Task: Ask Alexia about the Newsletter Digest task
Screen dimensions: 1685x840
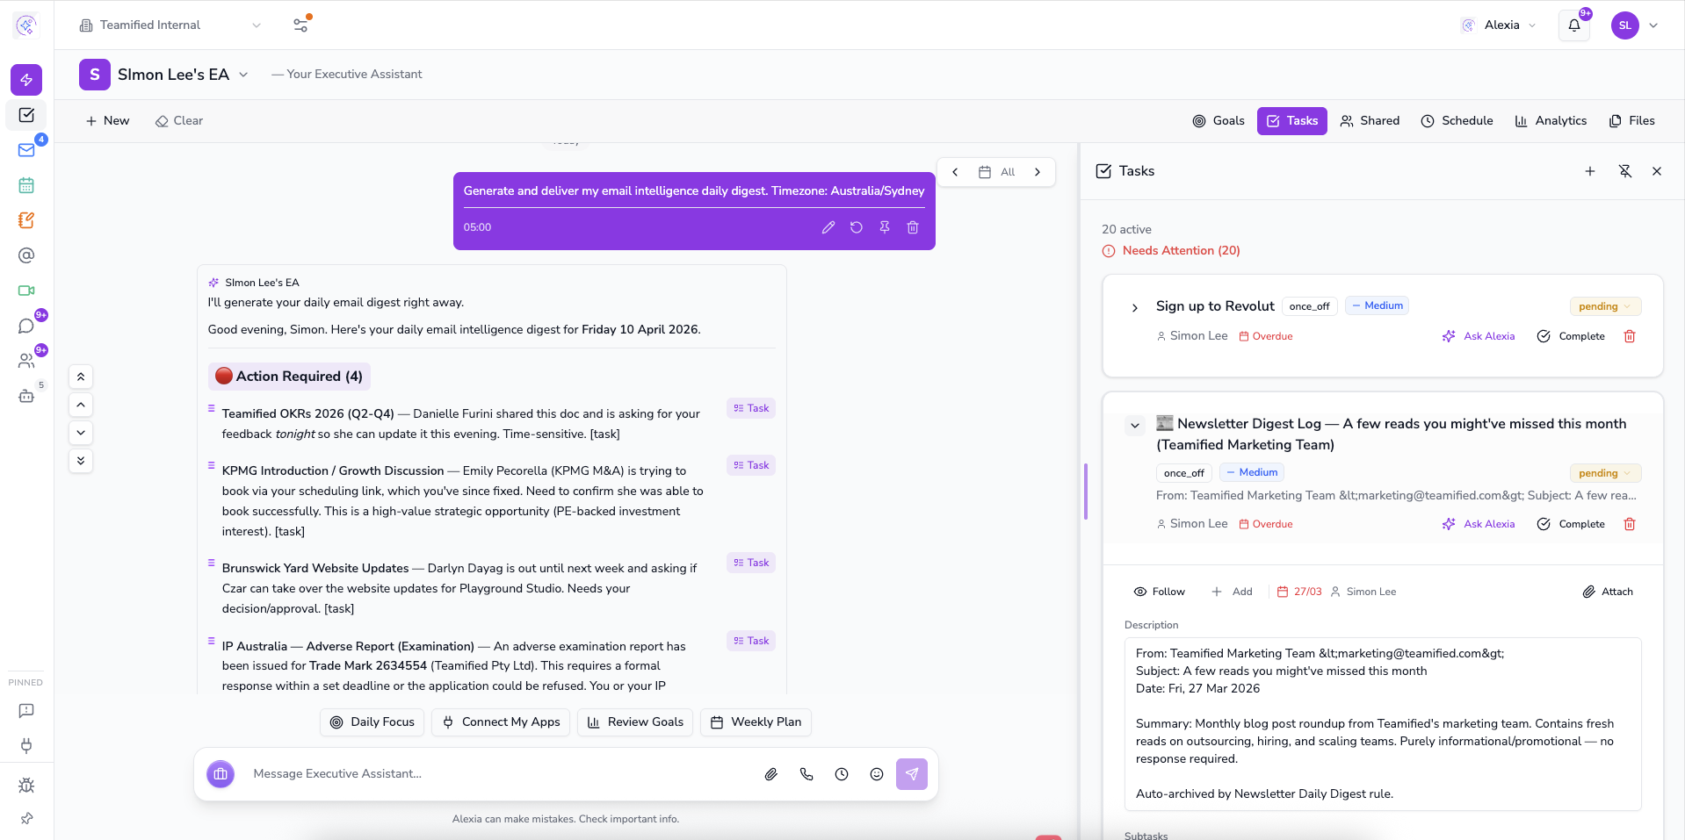Action: tap(1479, 523)
